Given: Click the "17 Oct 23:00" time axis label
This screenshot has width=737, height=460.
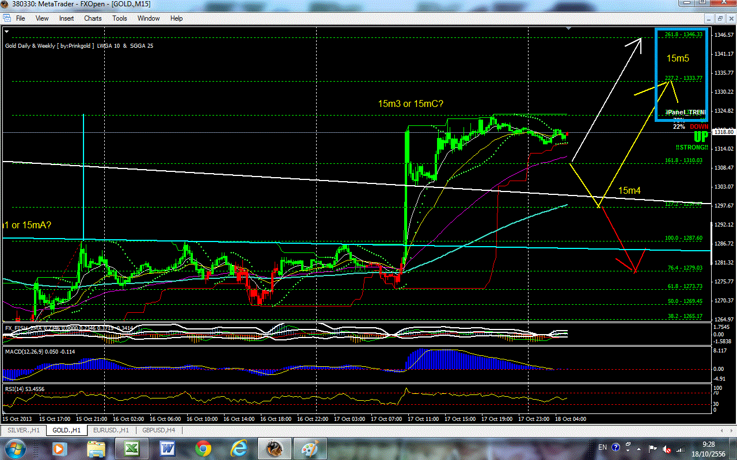Looking at the screenshot, I should click(534, 419).
